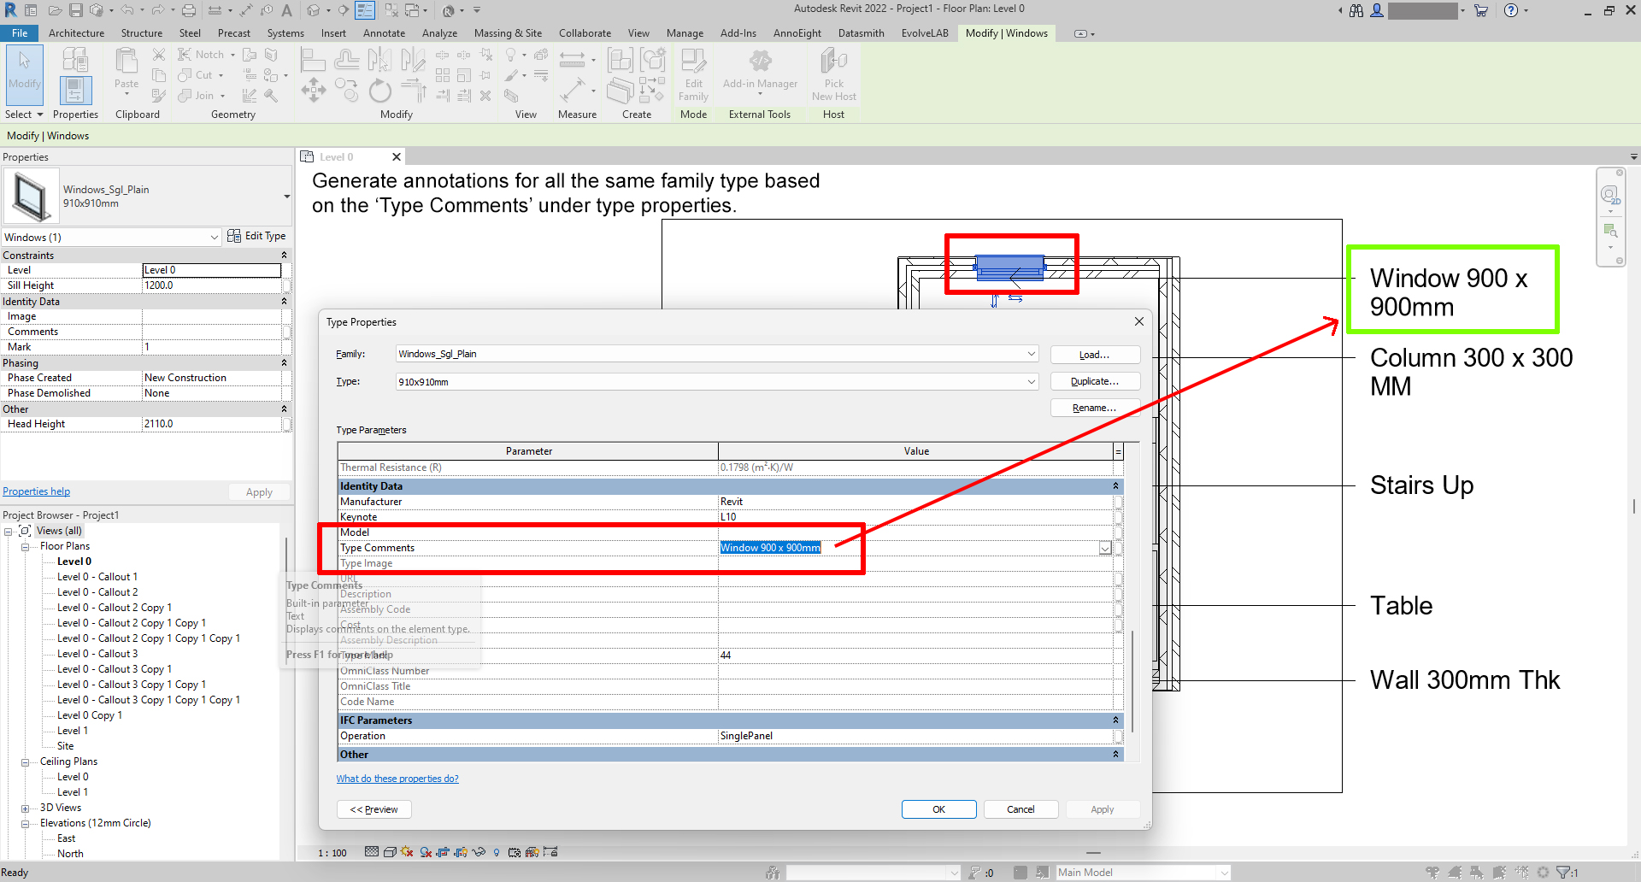Open the File menu
Viewport: 1641px width, 882px height.
click(x=20, y=33)
